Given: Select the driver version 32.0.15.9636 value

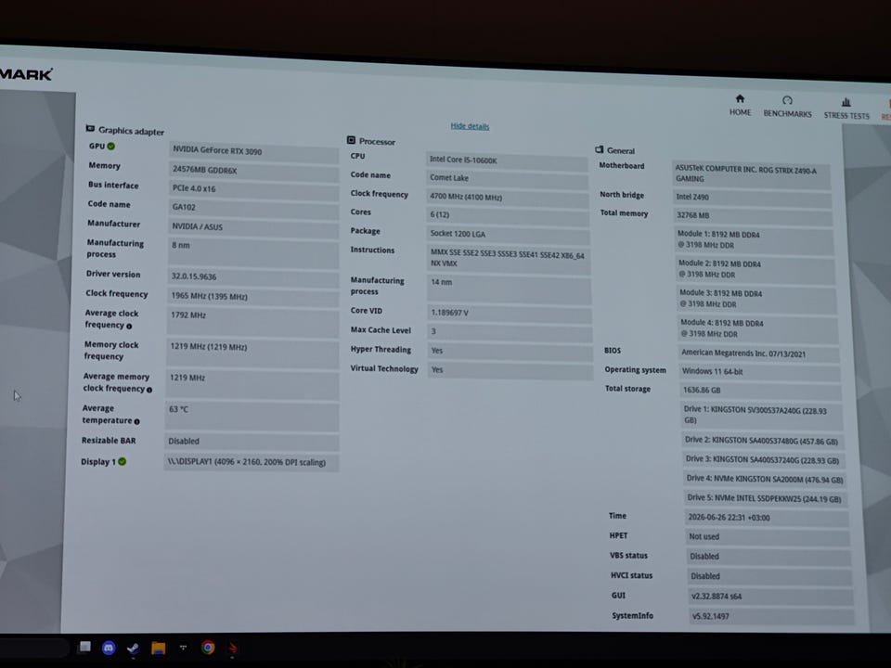Looking at the screenshot, I should pyautogui.click(x=252, y=276).
